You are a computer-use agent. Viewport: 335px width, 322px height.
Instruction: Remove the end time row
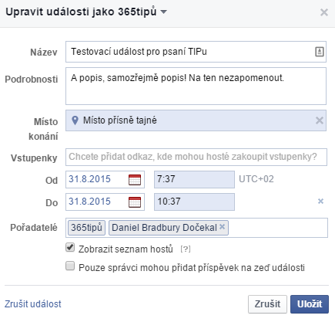[x=320, y=201]
